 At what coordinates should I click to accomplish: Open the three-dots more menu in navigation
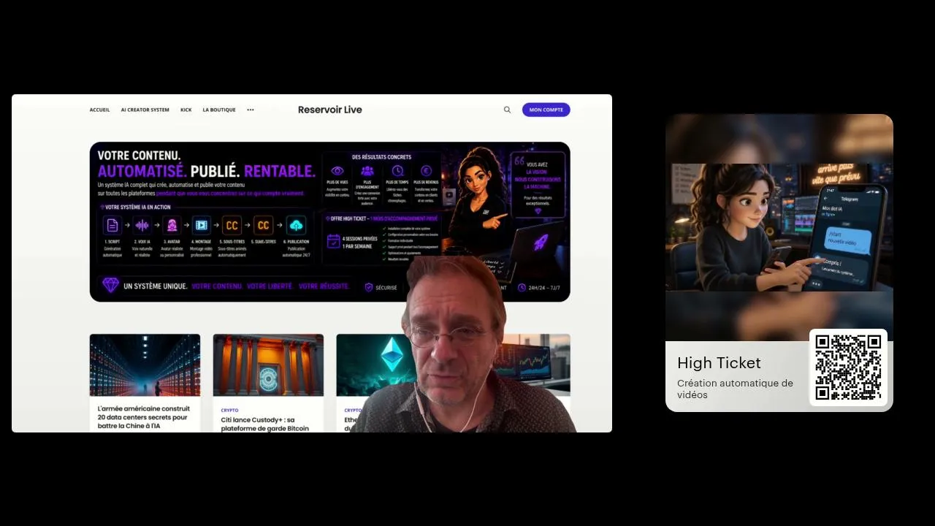tap(251, 110)
